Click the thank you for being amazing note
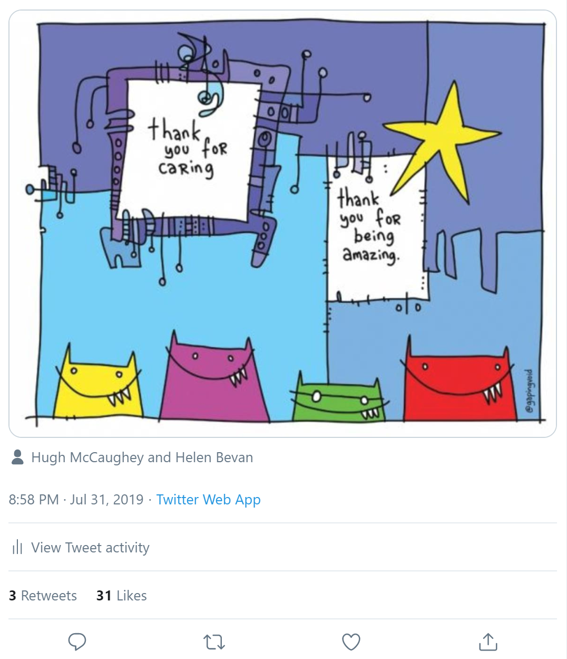This screenshot has height=659, width=567. pyautogui.click(x=375, y=227)
